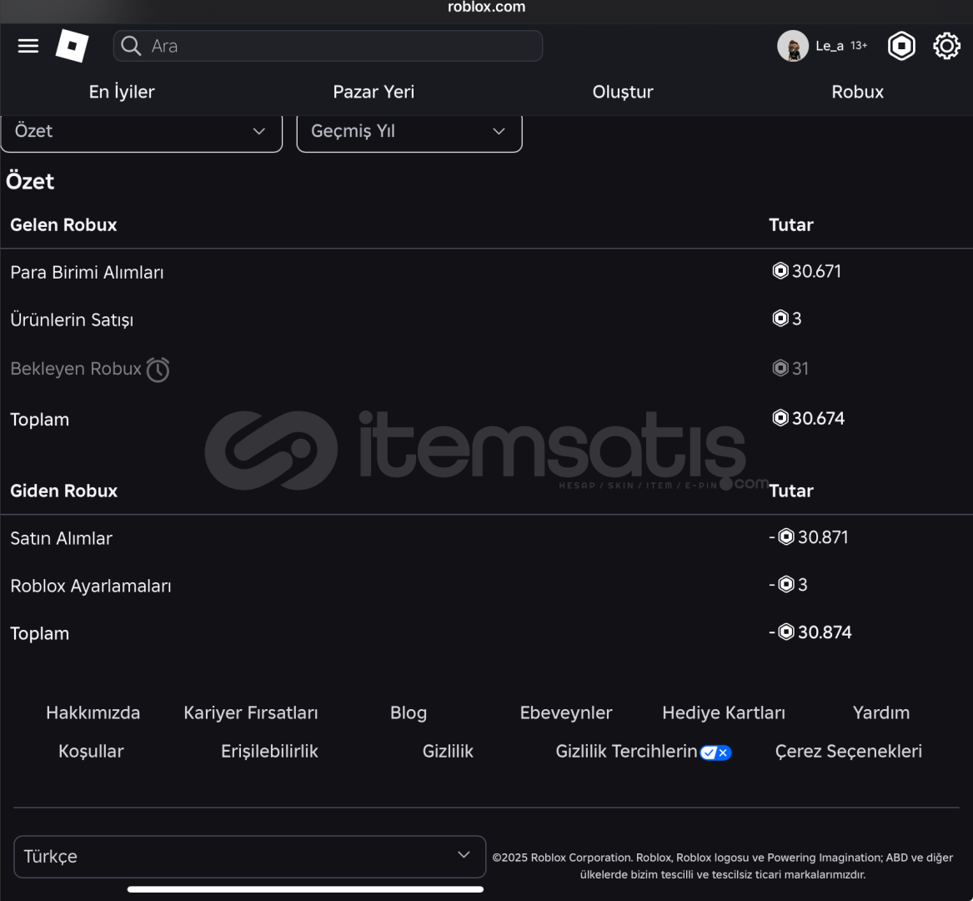Open the Roblox Ayarlamaları row

coord(487,586)
